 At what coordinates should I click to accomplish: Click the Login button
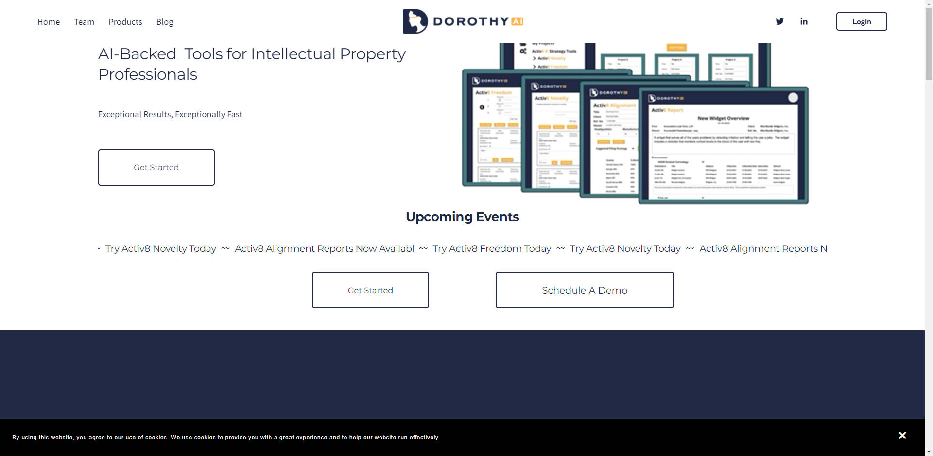[861, 21]
